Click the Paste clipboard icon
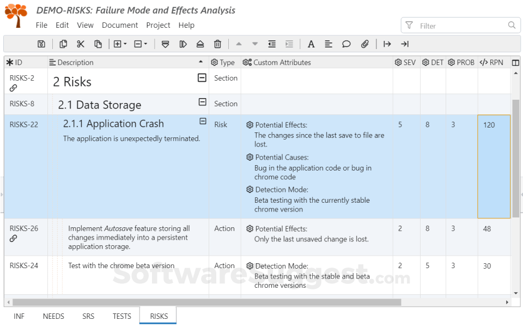This screenshot has width=523, height=327. tap(98, 44)
